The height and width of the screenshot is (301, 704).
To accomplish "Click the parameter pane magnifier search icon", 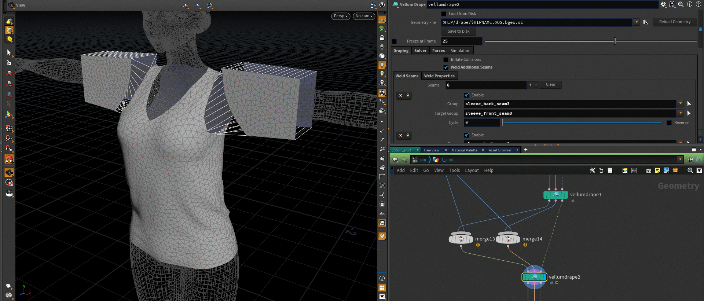I will (681, 4).
